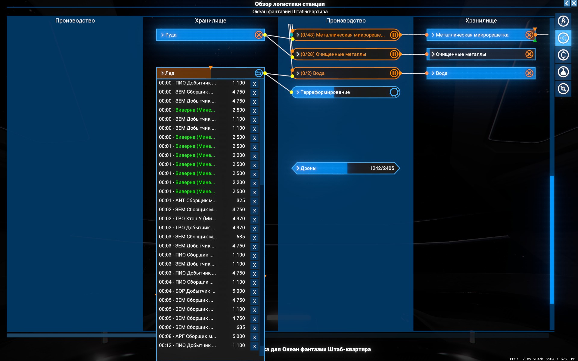Click the orange X icon on Вода storage
Image resolution: width=578 pixels, height=361 pixels.
[529, 73]
